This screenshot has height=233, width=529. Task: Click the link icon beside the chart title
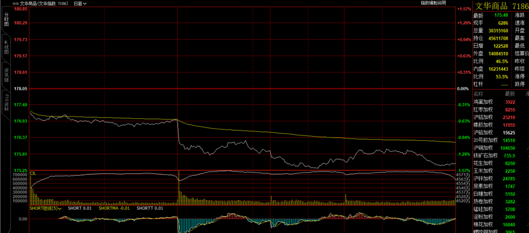pos(15,4)
